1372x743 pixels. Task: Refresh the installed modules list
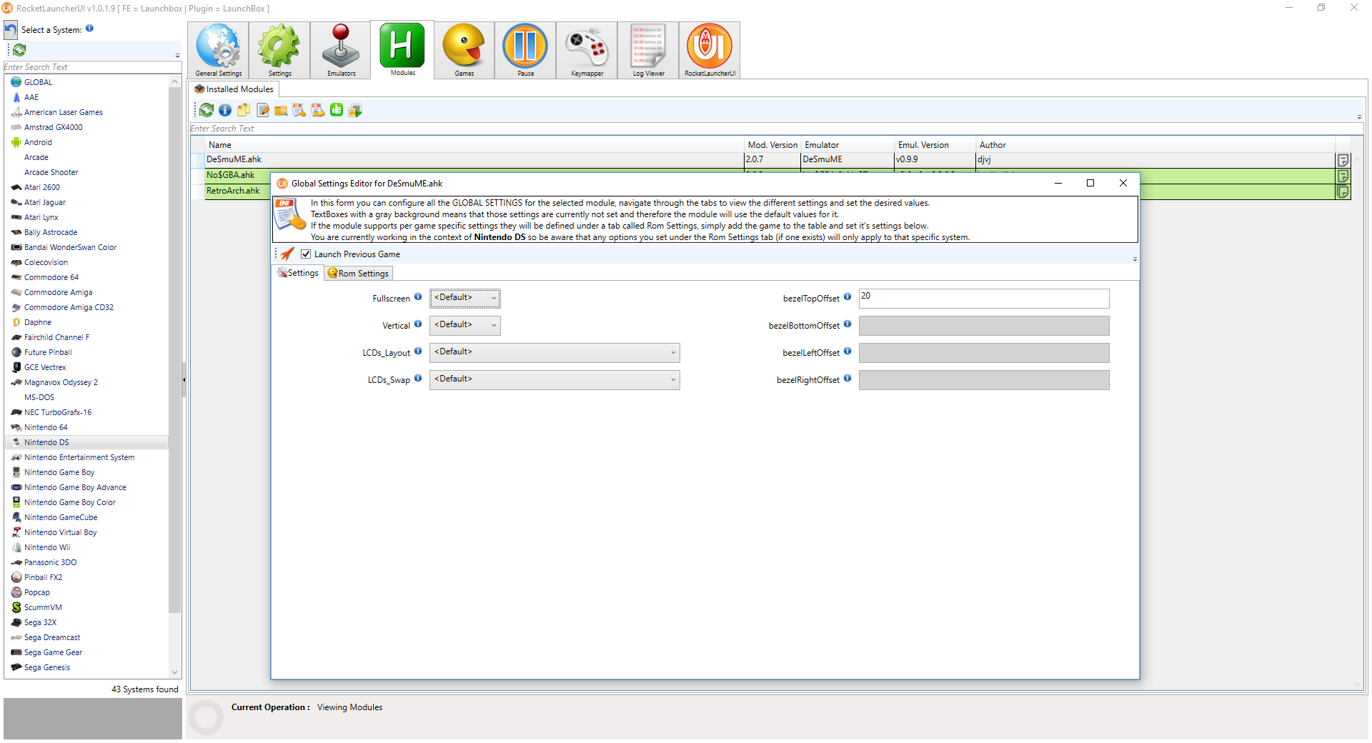(207, 110)
